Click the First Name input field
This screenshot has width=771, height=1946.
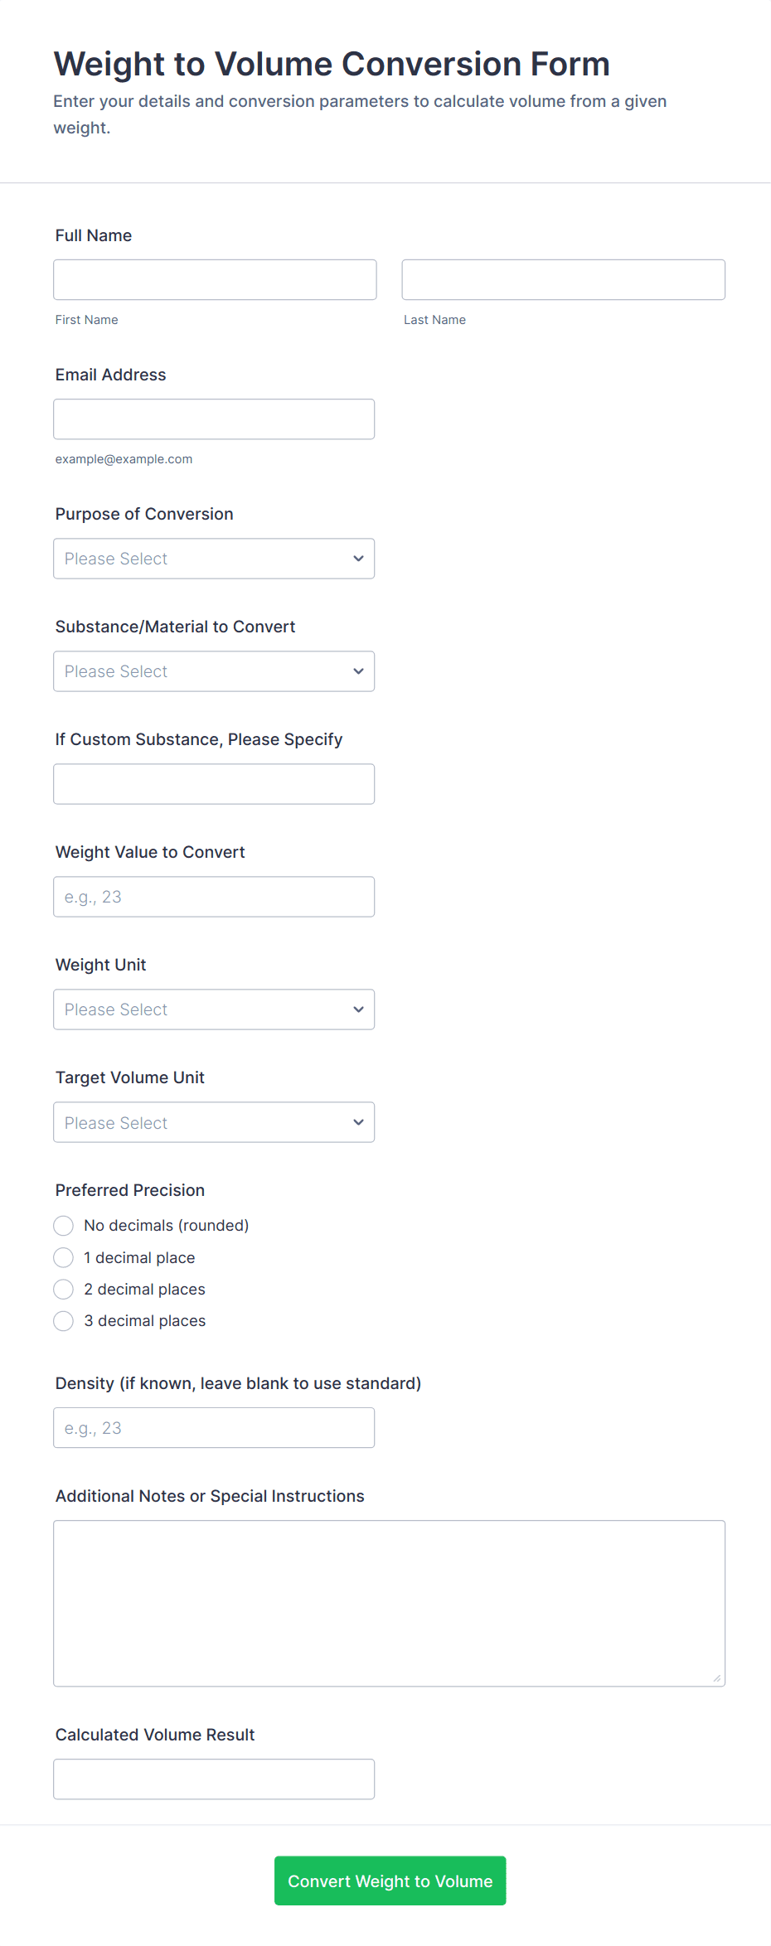pyautogui.click(x=215, y=279)
